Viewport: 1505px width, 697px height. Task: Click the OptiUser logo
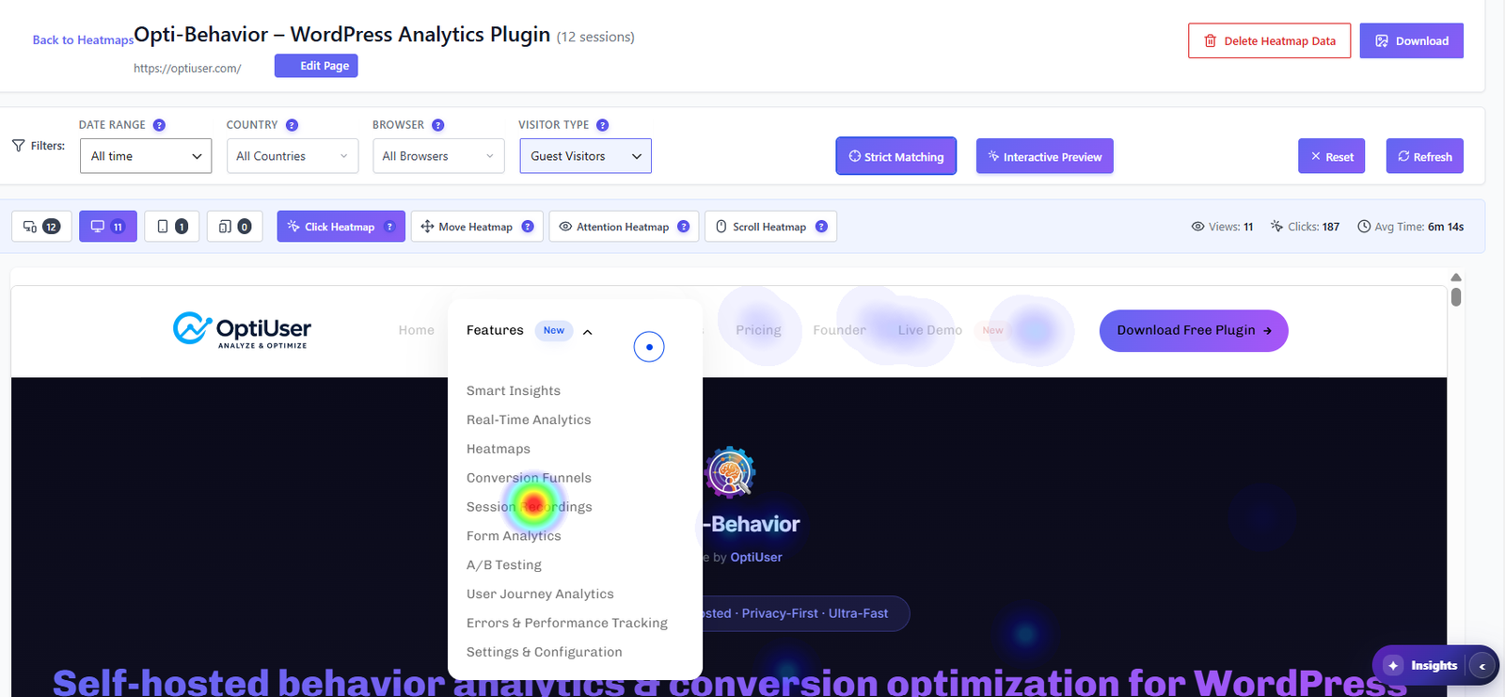coord(242,330)
